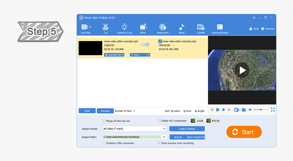
Task: Sort files By length
Action: coord(199,111)
